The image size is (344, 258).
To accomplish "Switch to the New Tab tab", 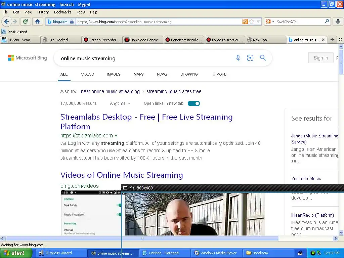I will [x=266, y=40].
